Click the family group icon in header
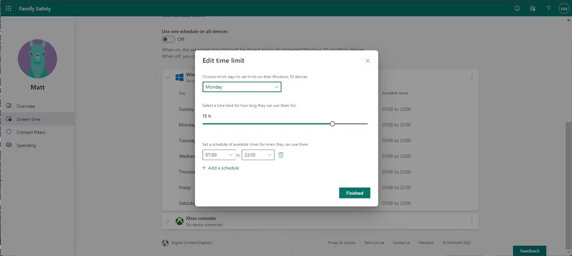 [x=532, y=9]
